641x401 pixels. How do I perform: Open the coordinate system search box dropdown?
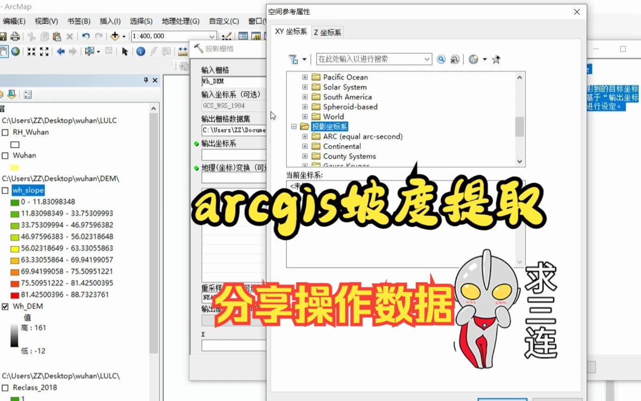click(x=427, y=59)
